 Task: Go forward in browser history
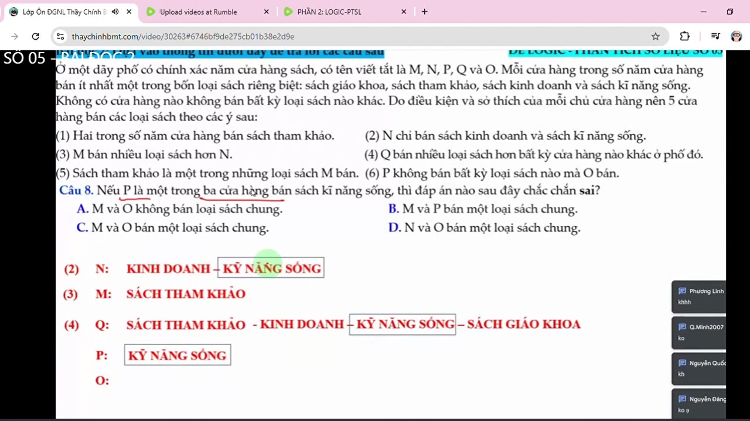coord(15,36)
